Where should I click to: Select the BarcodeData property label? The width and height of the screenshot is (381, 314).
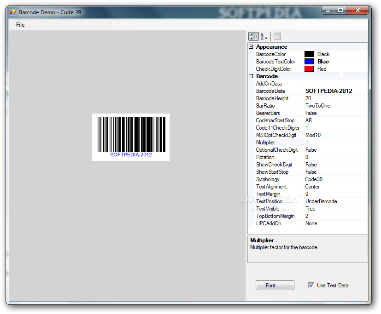point(270,91)
